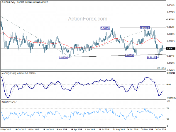Select the 0.91010 price label
This screenshot has width=176, height=132.
point(145,28)
